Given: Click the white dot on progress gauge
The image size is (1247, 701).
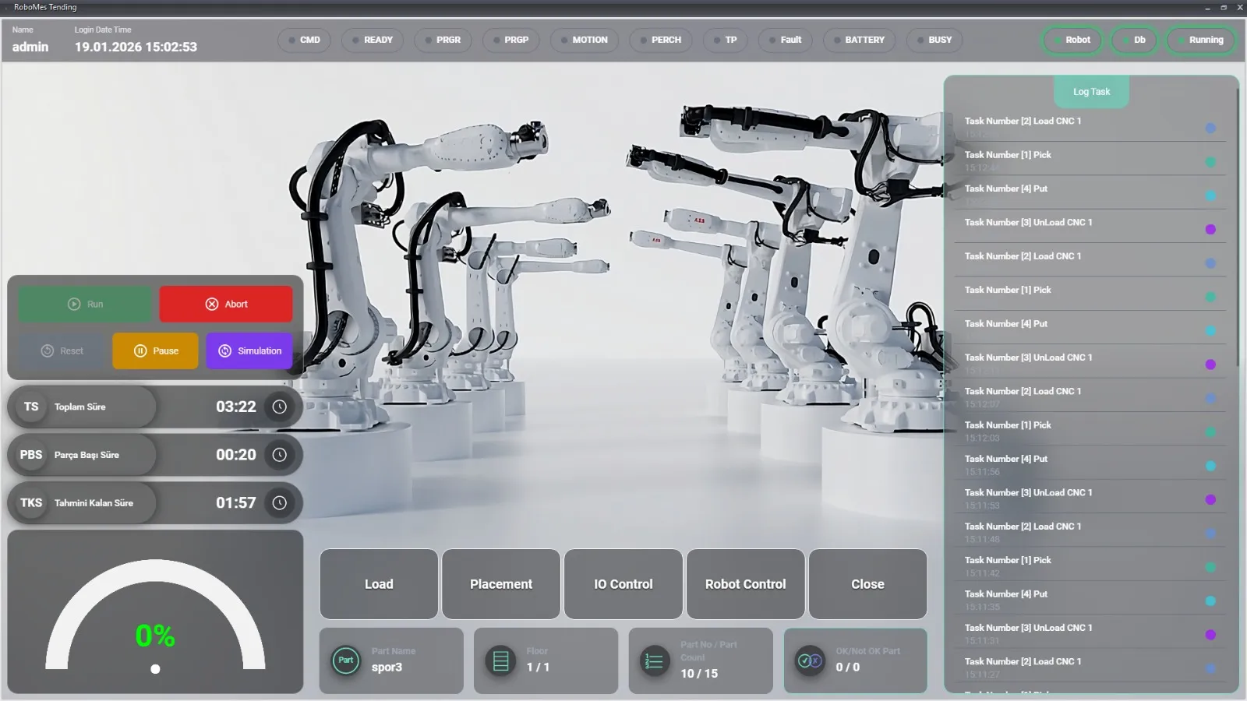Looking at the screenshot, I should click(x=155, y=669).
